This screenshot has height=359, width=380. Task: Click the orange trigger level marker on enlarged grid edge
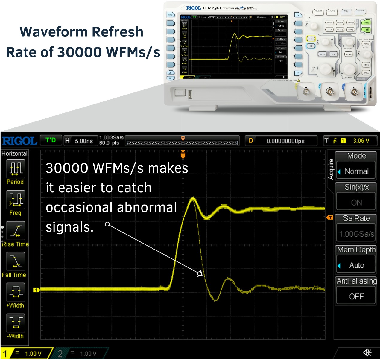point(330,217)
